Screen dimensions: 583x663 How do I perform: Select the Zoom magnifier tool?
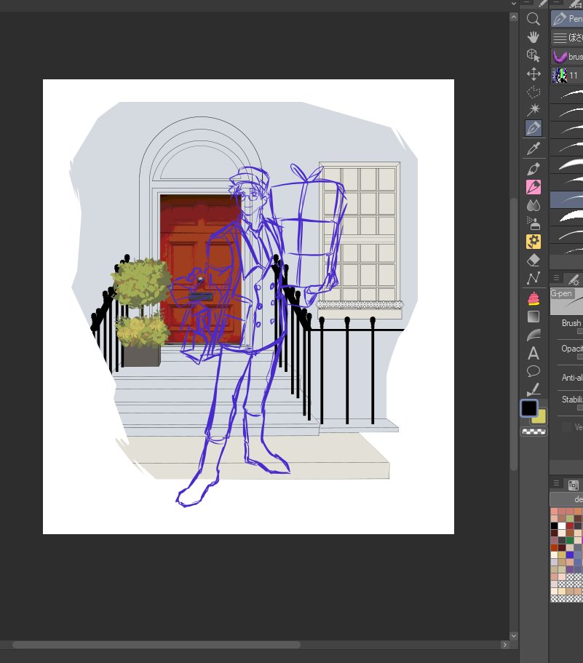(x=533, y=19)
